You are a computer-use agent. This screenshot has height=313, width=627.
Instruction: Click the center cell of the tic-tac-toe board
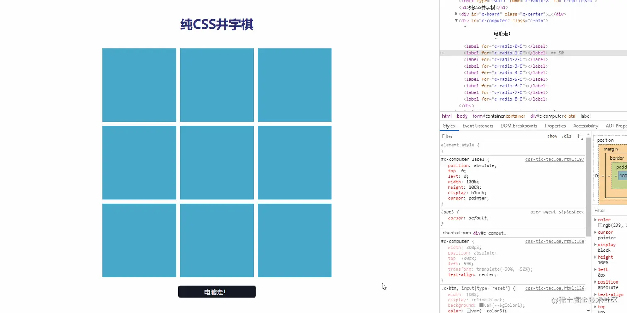(216, 162)
